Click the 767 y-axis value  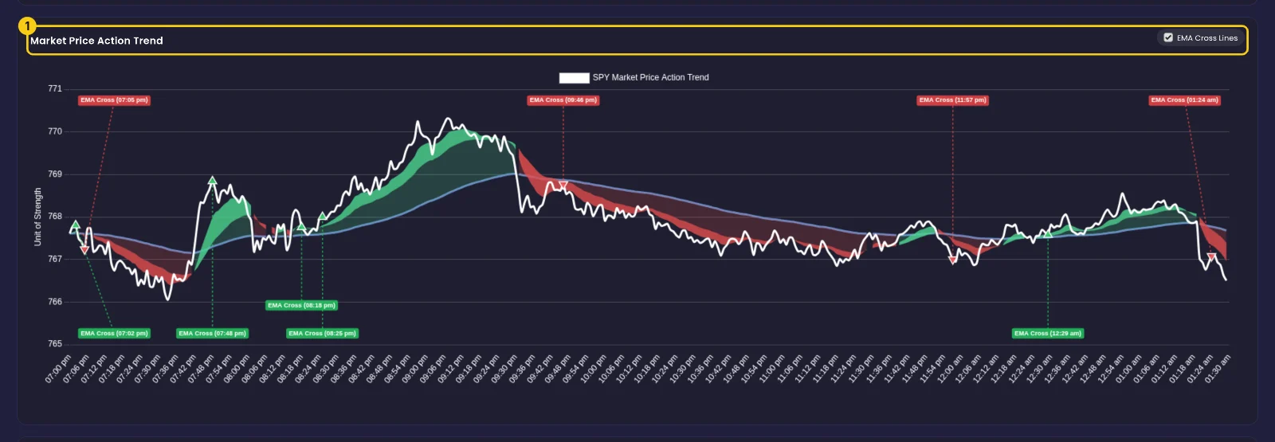[55, 259]
